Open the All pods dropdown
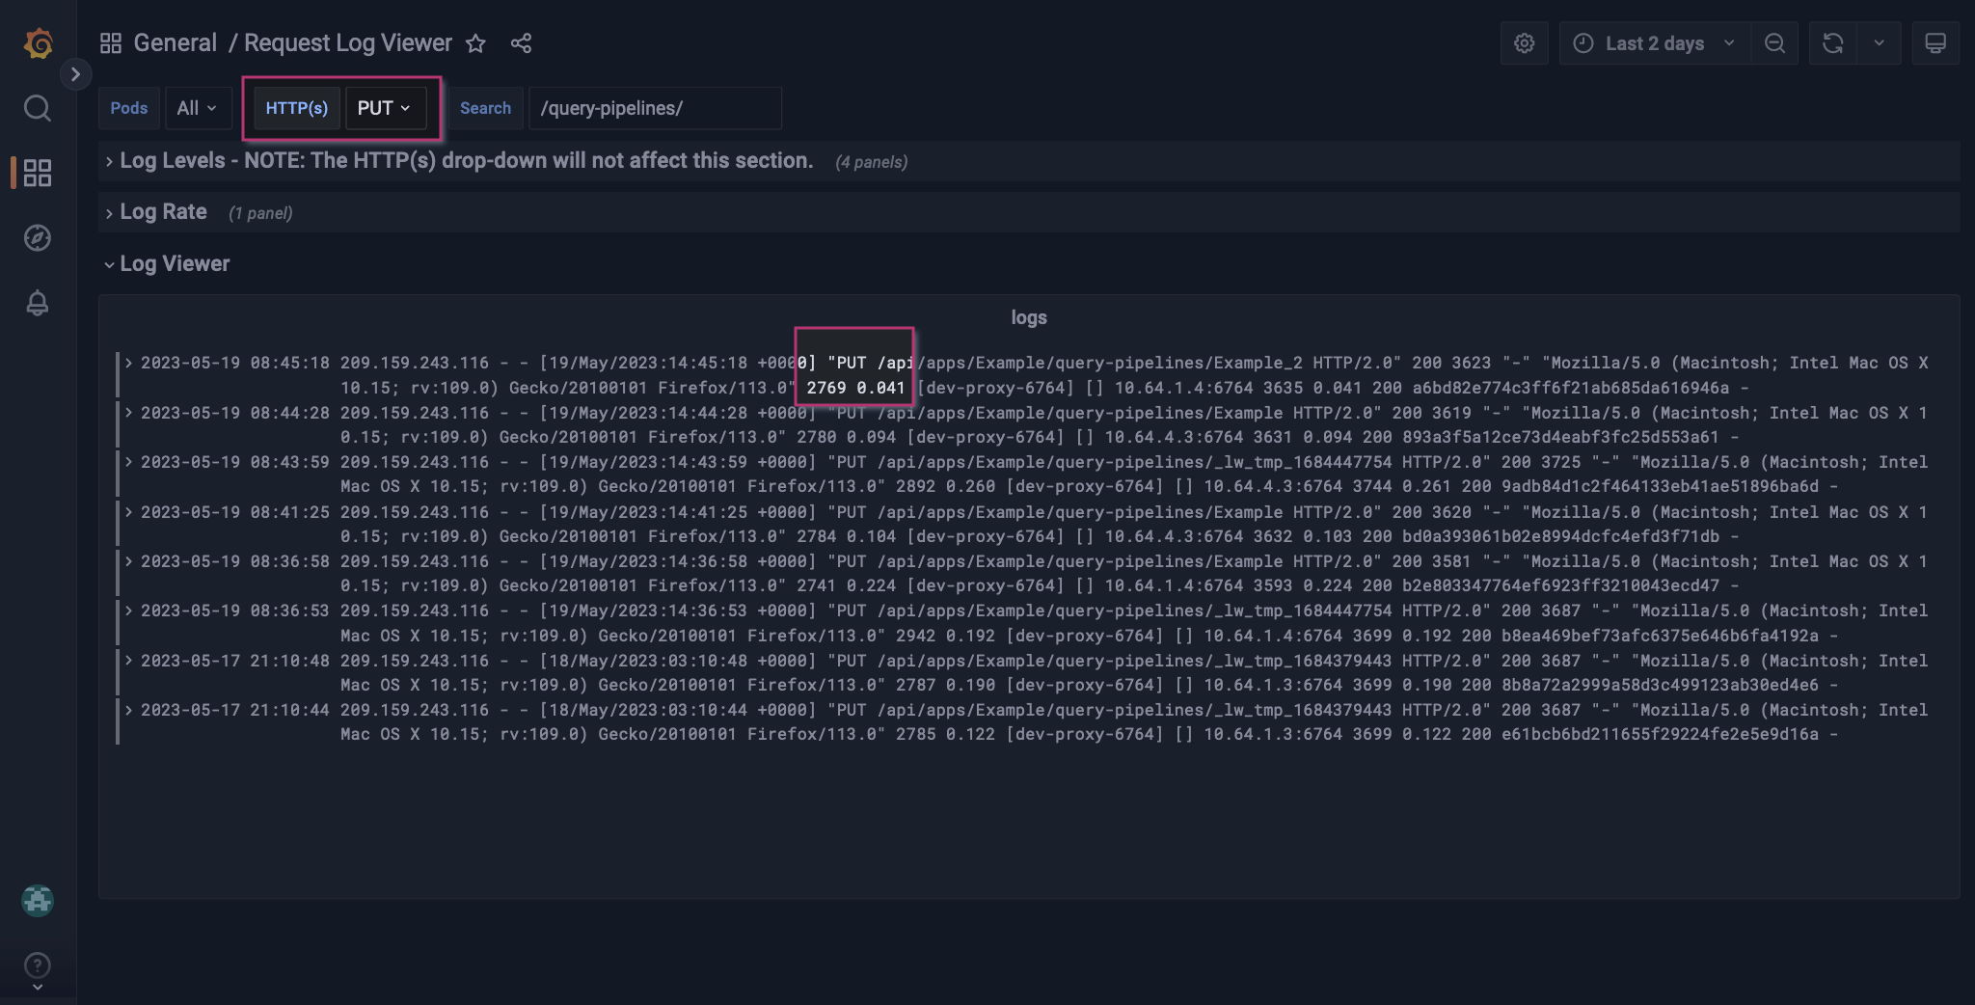This screenshot has height=1005, width=1975. click(198, 108)
